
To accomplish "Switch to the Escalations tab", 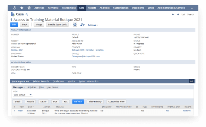I will pos(58,81).
